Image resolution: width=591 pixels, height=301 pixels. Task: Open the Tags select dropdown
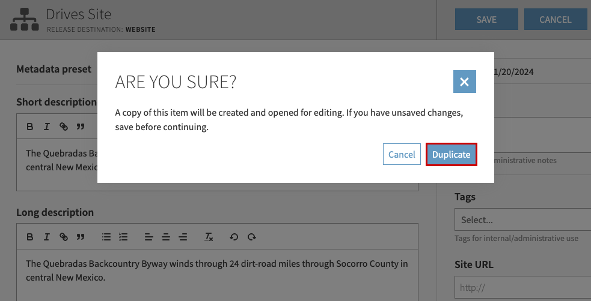[522, 219]
